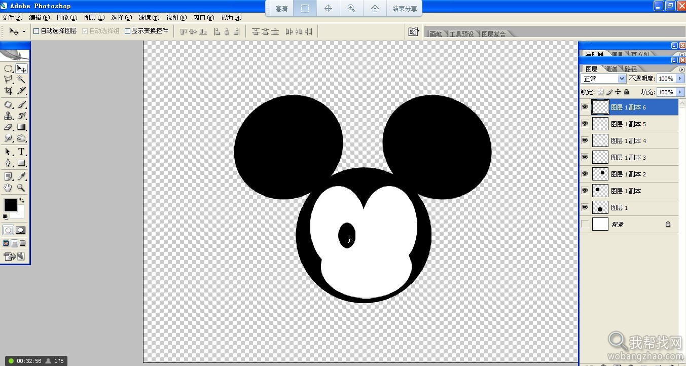Hide layer 图层 1 副本 5
The height and width of the screenshot is (366, 686).
click(x=585, y=124)
